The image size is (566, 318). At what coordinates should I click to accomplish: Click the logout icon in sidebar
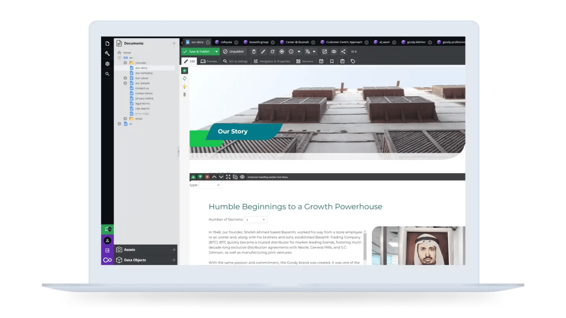pyautogui.click(x=107, y=250)
